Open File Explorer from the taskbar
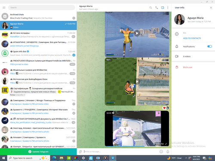 click(61, 158)
